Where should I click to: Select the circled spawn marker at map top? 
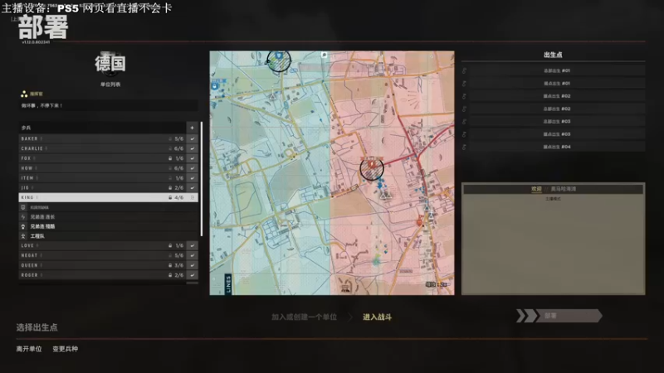(279, 61)
